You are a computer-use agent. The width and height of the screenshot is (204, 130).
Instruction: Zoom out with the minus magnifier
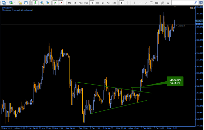[x=48, y=3]
